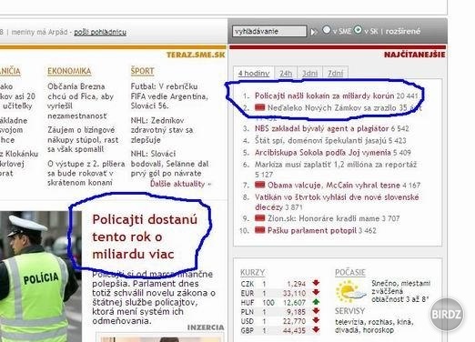
Task: Click the sunny weather icon
Action: (350, 291)
